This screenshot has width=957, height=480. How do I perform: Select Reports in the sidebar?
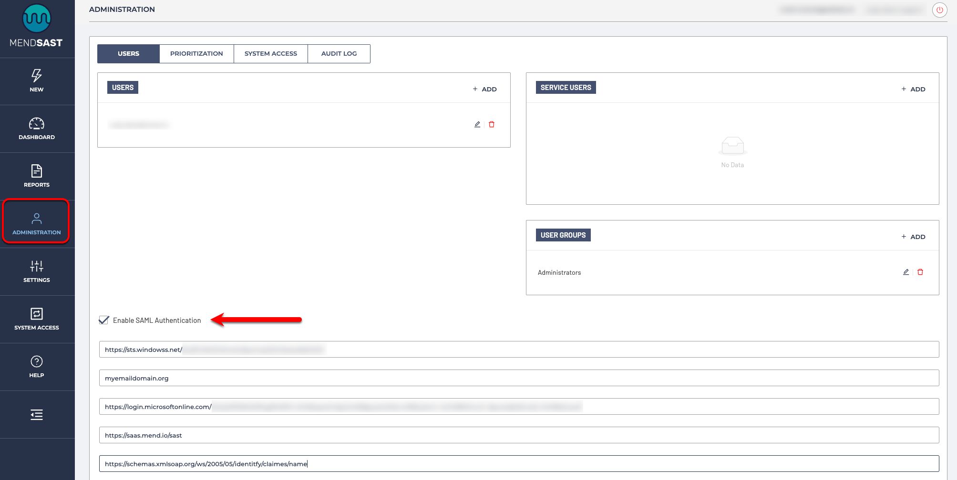[x=37, y=176]
